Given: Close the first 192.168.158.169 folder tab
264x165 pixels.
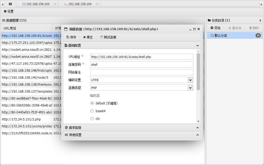Looking at the screenshot, I should point(55,4).
